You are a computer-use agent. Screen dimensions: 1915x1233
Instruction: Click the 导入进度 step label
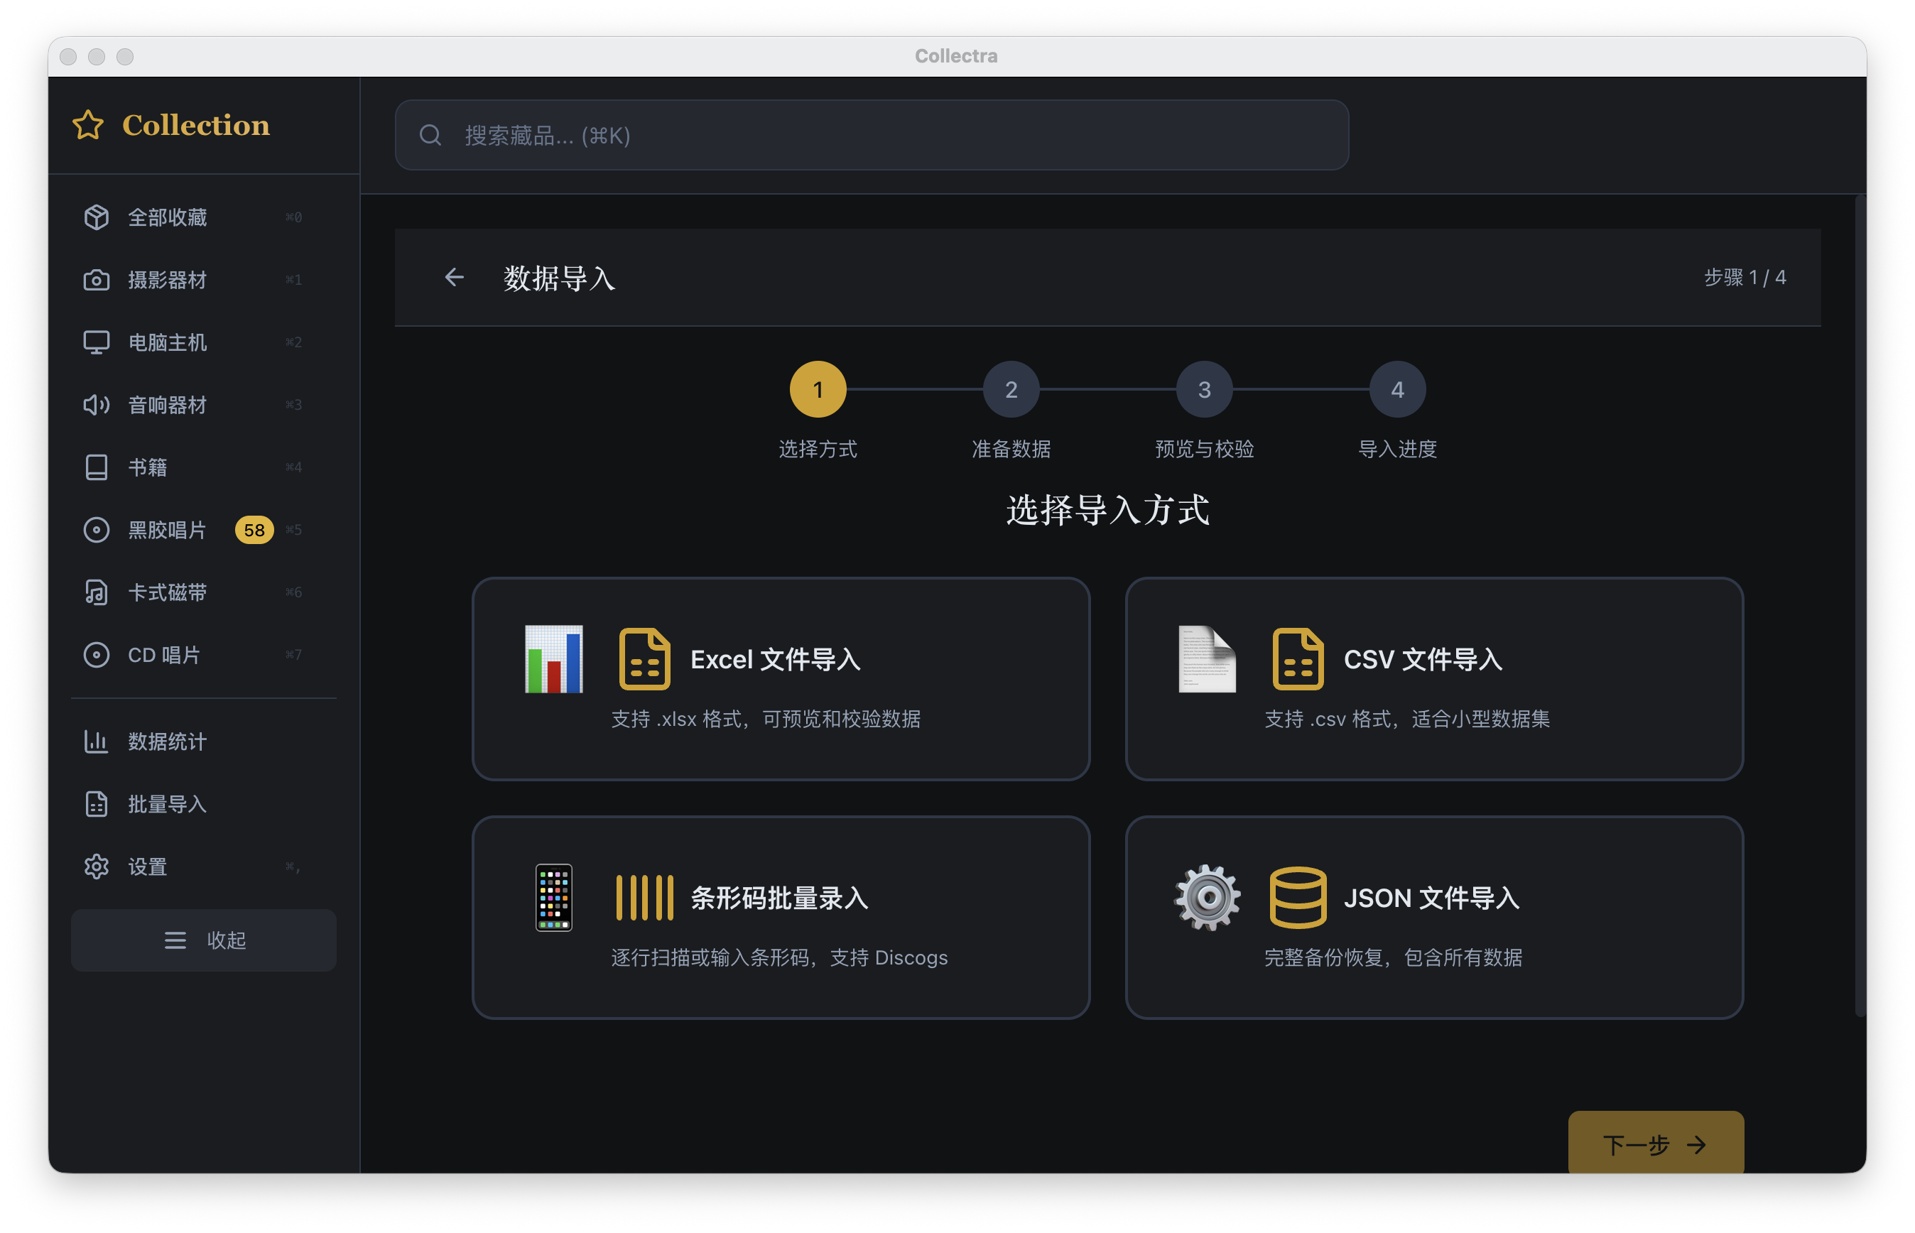[x=1397, y=448]
